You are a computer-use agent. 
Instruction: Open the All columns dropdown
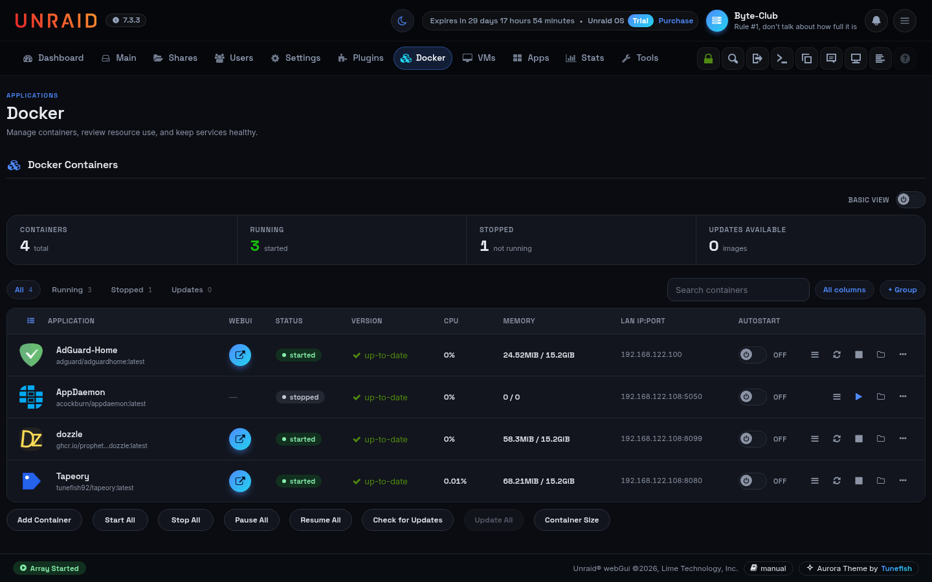point(845,290)
